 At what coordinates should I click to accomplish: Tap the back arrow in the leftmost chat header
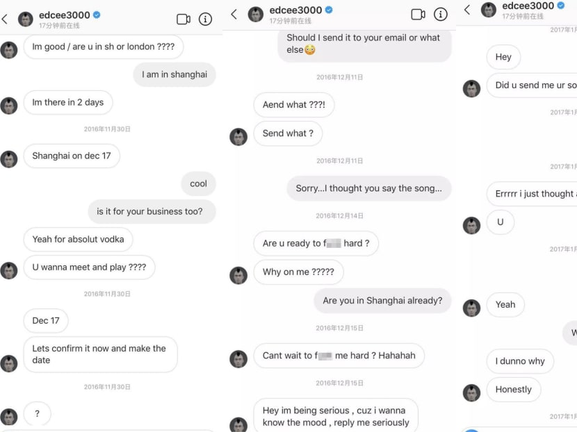(5, 19)
